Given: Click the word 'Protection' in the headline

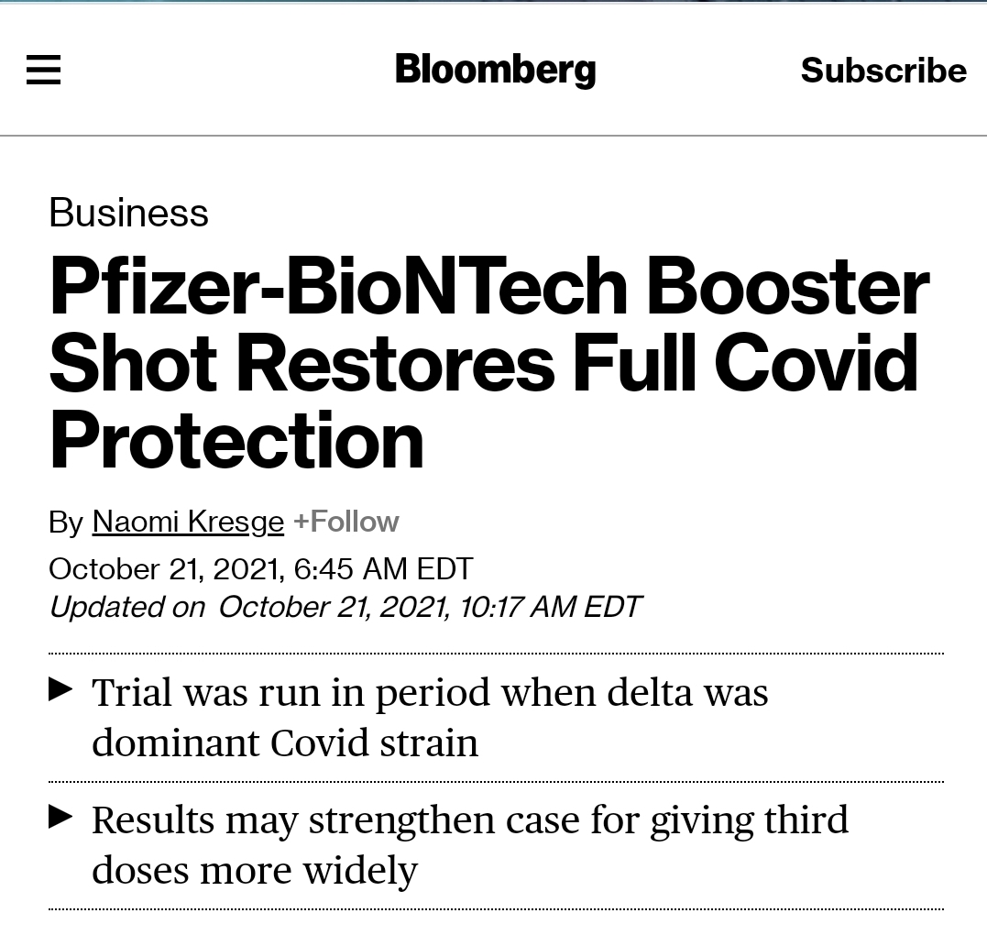Looking at the screenshot, I should coord(236,440).
